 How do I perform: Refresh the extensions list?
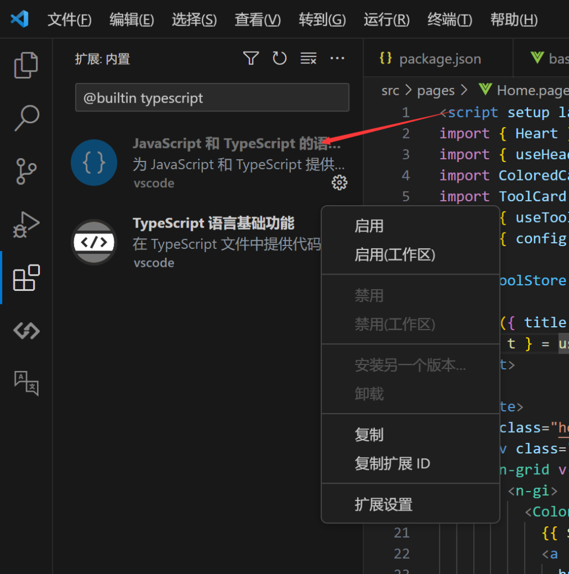(x=279, y=58)
